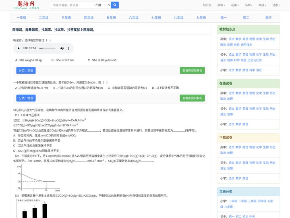Open 高中 地理 under 教材知识点
The height and width of the screenshot is (218, 290).
coord(230,44)
